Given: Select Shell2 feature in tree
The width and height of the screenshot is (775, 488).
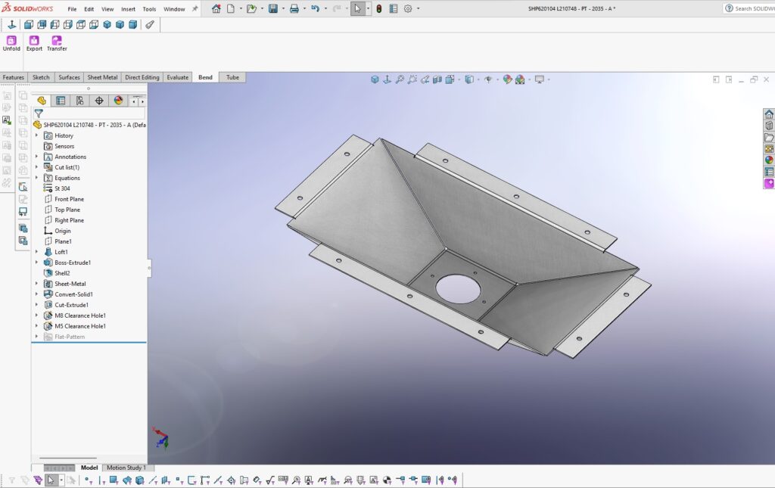Looking at the screenshot, I should click(62, 273).
